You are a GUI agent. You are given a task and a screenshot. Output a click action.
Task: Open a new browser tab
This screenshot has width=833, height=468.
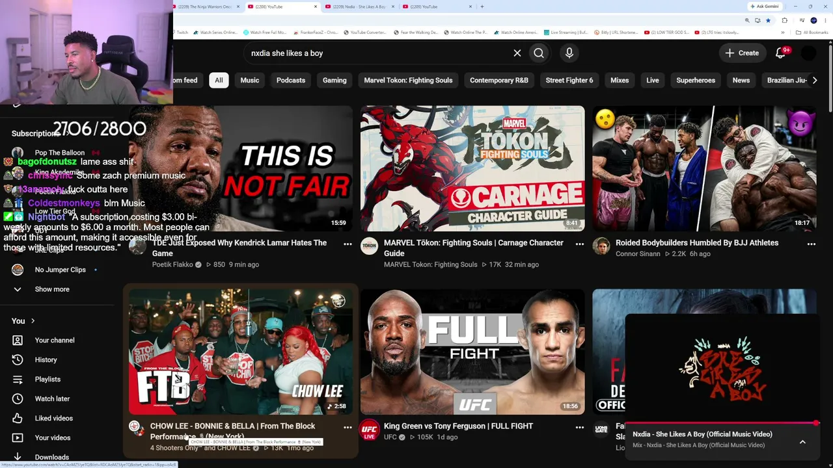pyautogui.click(x=482, y=6)
